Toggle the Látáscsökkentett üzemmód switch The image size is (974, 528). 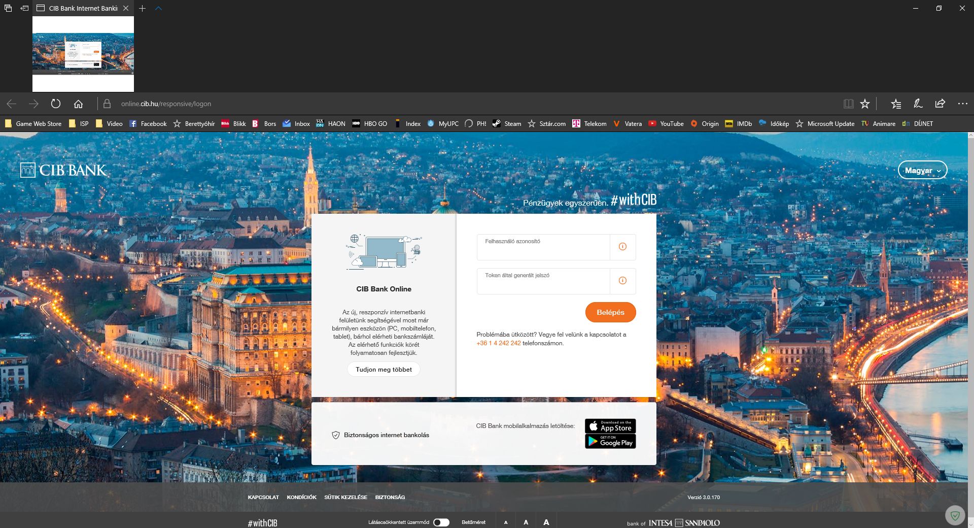pos(441,522)
